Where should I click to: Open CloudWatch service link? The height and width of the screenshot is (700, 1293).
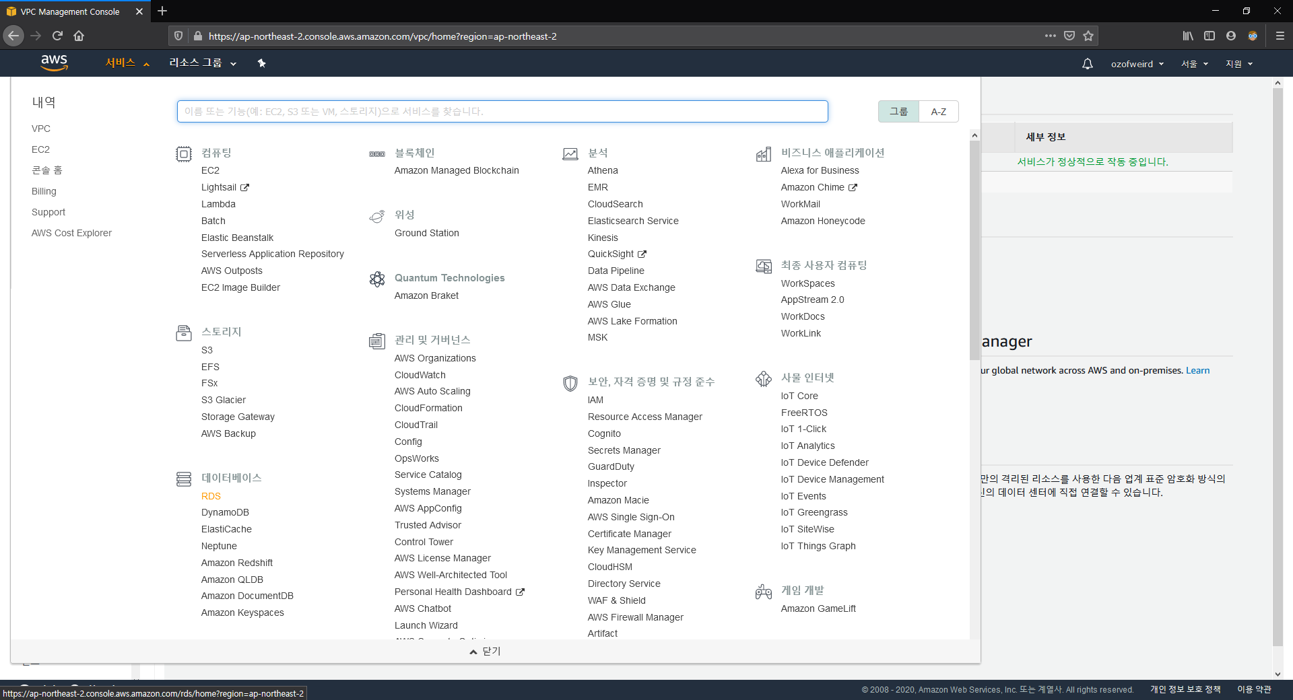coord(420,375)
